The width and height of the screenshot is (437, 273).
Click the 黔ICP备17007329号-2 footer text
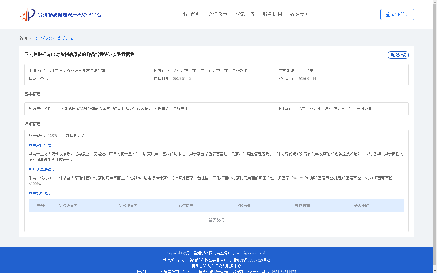pyautogui.click(x=252, y=260)
